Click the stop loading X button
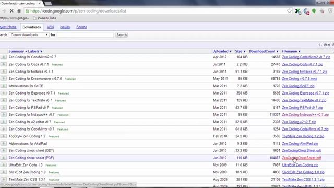This screenshot has height=188, width=334. pos(11,11)
